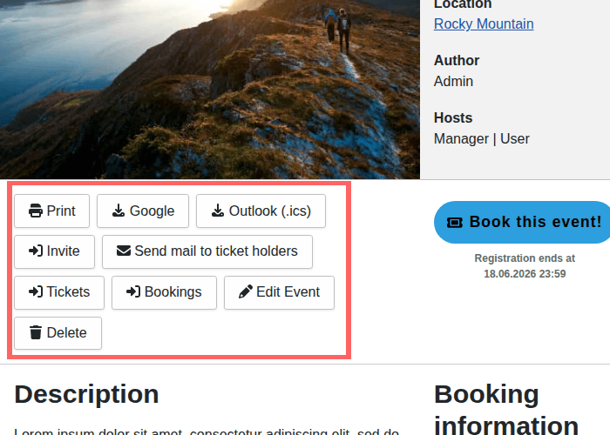Click the arrow icon beside Bookings
Screen dimensions: 610x435
[133, 292]
